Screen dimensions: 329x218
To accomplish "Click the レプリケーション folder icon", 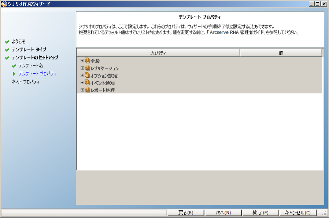I will [87, 68].
